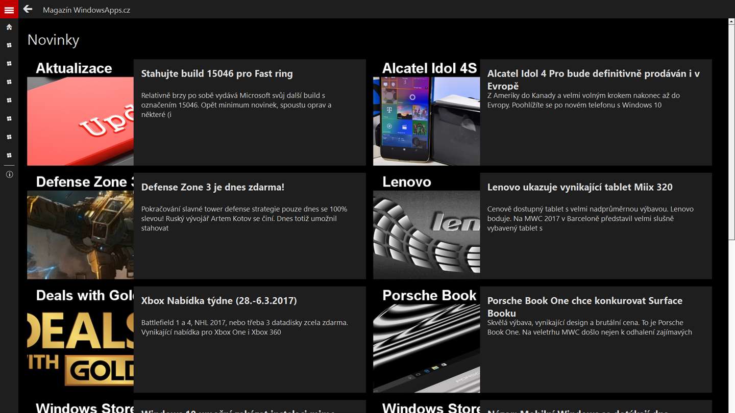Open the Lenovo logo thumbnail
This screenshot has height=413, width=735.
coord(426,235)
